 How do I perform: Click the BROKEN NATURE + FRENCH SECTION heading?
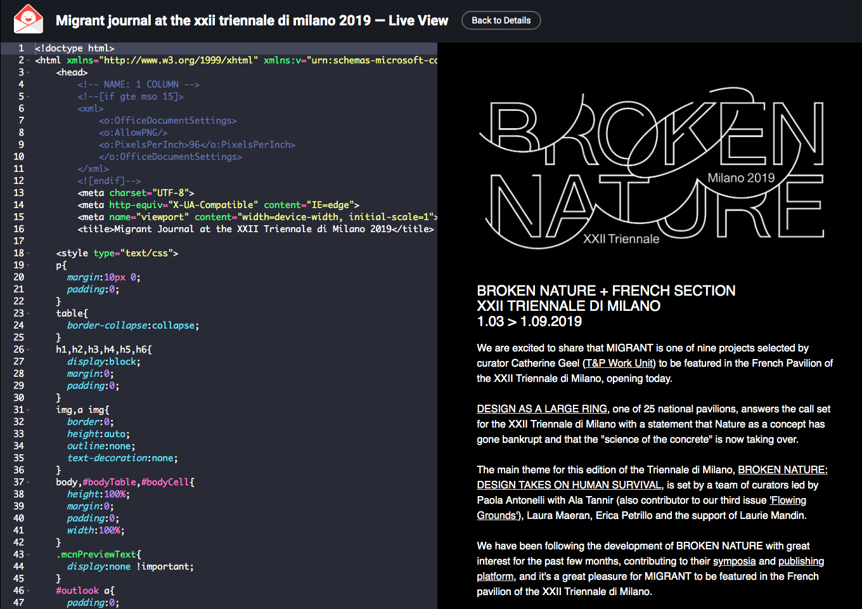point(607,291)
